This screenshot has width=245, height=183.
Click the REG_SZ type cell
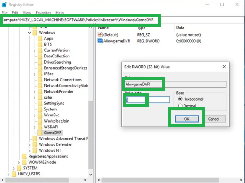144,35
